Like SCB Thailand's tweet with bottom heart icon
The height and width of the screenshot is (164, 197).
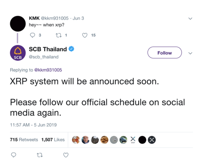[66, 155]
